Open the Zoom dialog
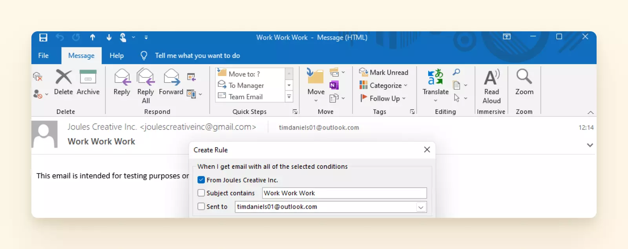This screenshot has width=628, height=249. click(x=524, y=82)
